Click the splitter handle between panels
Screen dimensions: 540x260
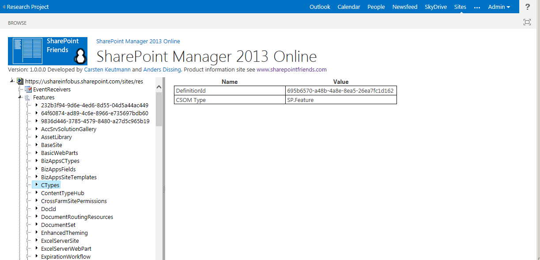click(x=164, y=189)
